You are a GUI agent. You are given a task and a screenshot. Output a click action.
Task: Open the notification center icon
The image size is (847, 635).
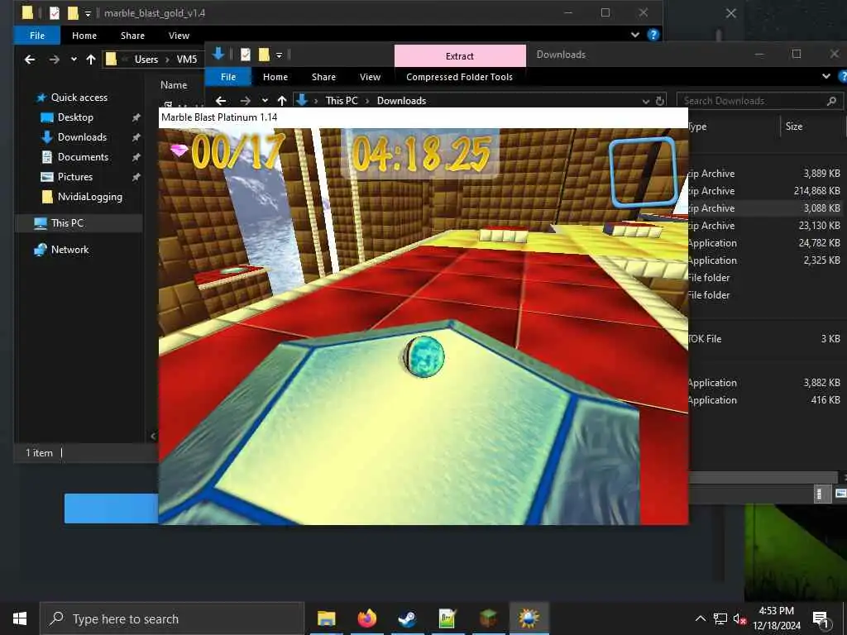[x=821, y=618]
